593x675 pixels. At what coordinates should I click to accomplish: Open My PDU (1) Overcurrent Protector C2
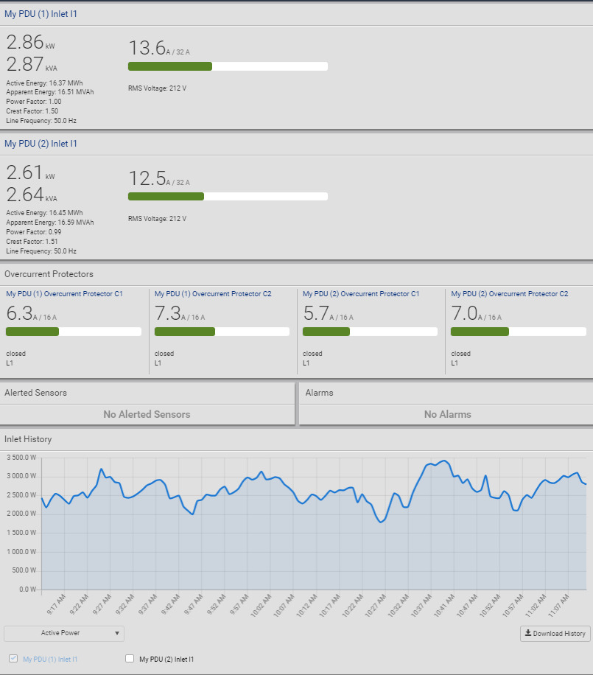213,293
